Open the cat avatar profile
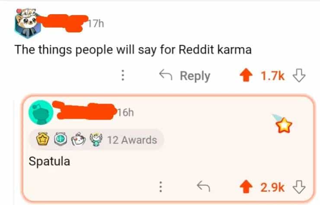This screenshot has width=320, height=205. (x=27, y=23)
